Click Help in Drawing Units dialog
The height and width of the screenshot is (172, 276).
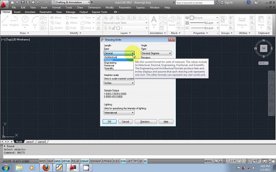pos(166,122)
